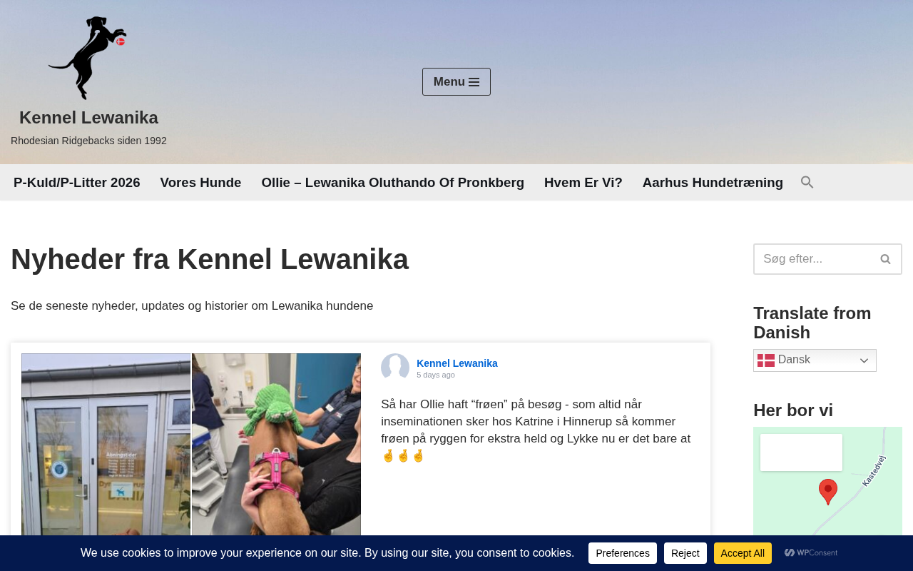Click the Danish flag in language selector
The width and height of the screenshot is (913, 571).
pyautogui.click(x=766, y=360)
